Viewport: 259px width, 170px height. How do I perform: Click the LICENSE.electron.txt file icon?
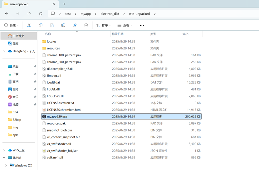click(44, 103)
